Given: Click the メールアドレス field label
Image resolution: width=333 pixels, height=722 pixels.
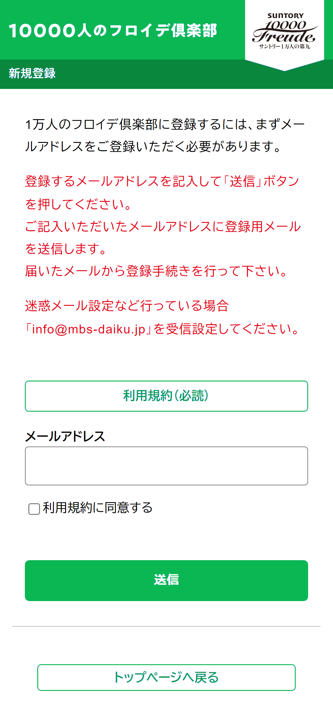Looking at the screenshot, I should [65, 436].
